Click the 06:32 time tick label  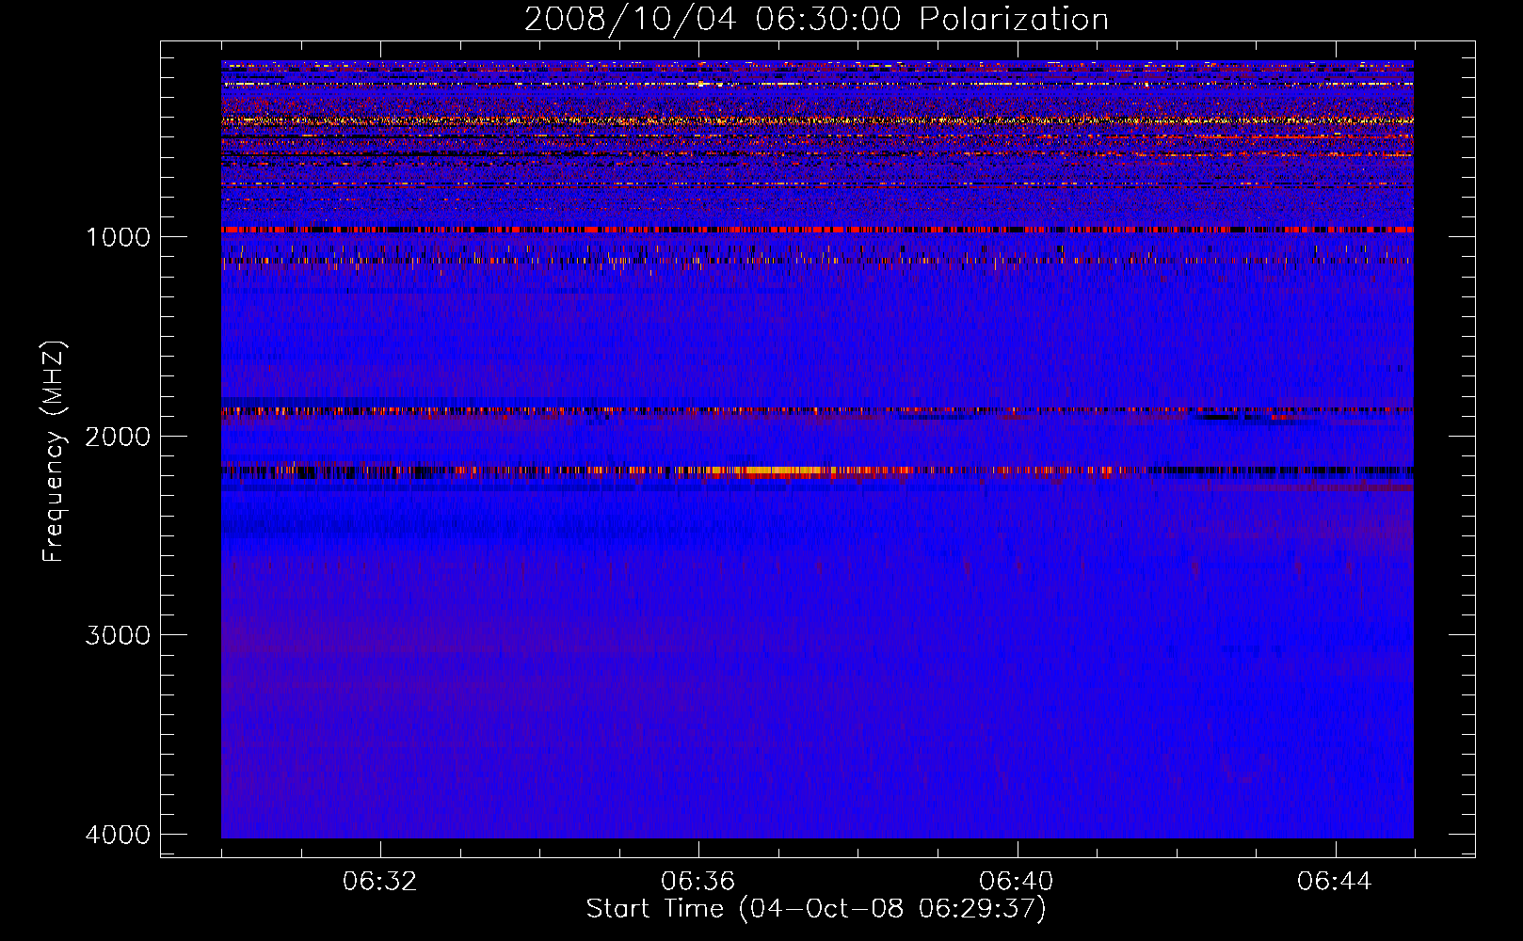click(x=380, y=882)
